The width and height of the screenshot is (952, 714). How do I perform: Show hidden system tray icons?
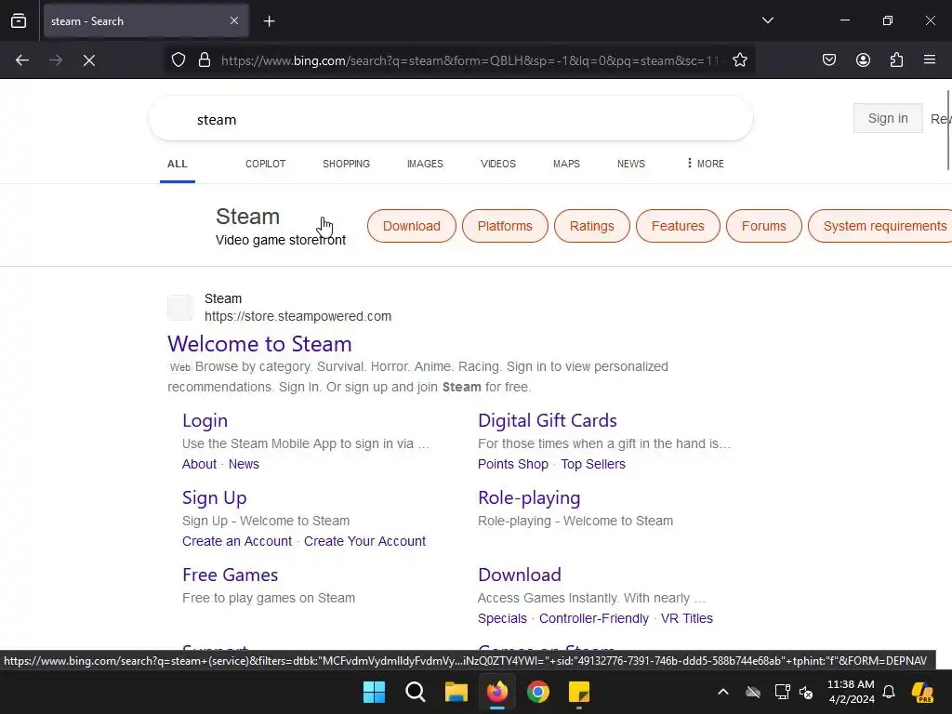pos(722,692)
